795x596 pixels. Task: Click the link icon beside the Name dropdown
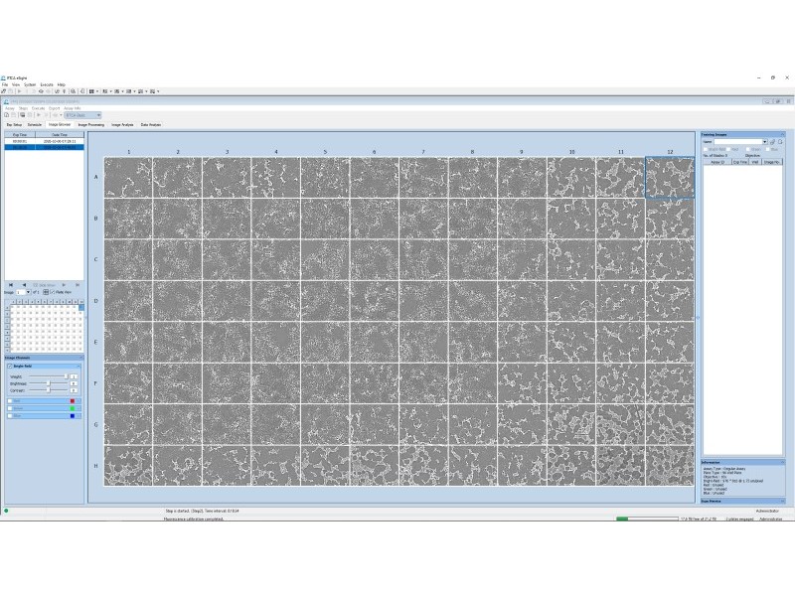coord(773,142)
